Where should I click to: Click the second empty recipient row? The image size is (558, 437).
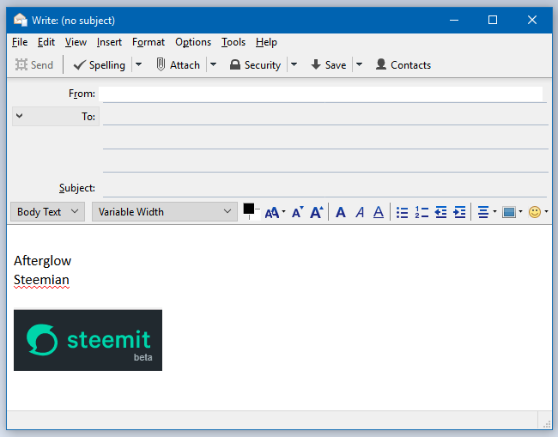tap(325, 139)
